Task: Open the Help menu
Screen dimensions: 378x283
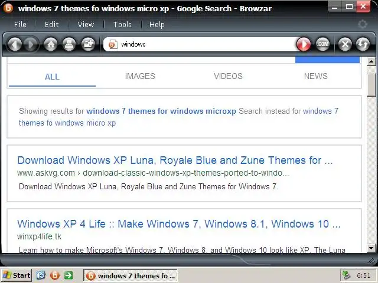Action: pyautogui.click(x=157, y=25)
